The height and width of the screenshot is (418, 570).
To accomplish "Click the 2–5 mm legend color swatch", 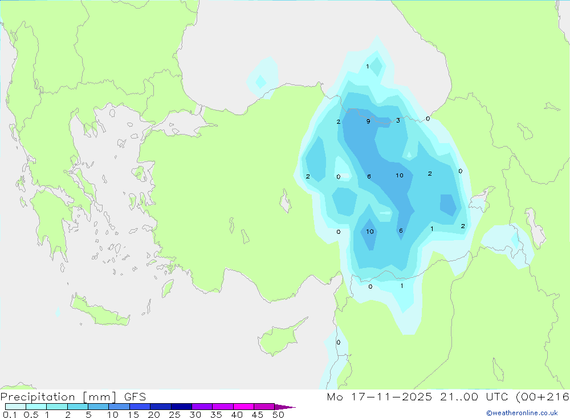I will [x=78, y=407].
